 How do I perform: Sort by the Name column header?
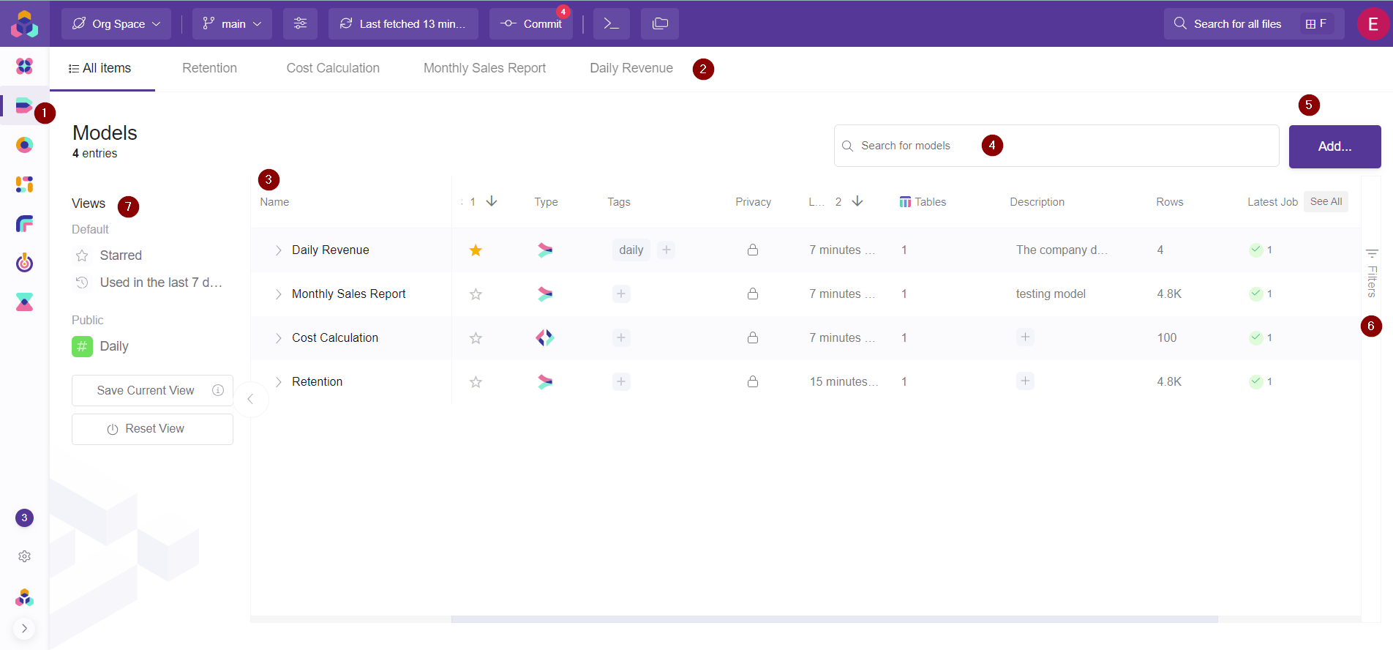click(x=274, y=202)
